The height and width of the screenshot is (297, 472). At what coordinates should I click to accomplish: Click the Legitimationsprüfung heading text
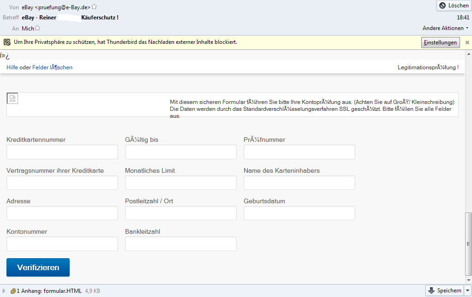[x=428, y=67]
